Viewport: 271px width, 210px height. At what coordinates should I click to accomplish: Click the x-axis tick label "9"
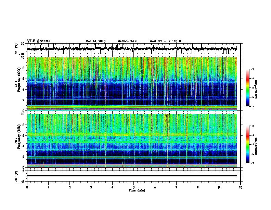point(219,187)
